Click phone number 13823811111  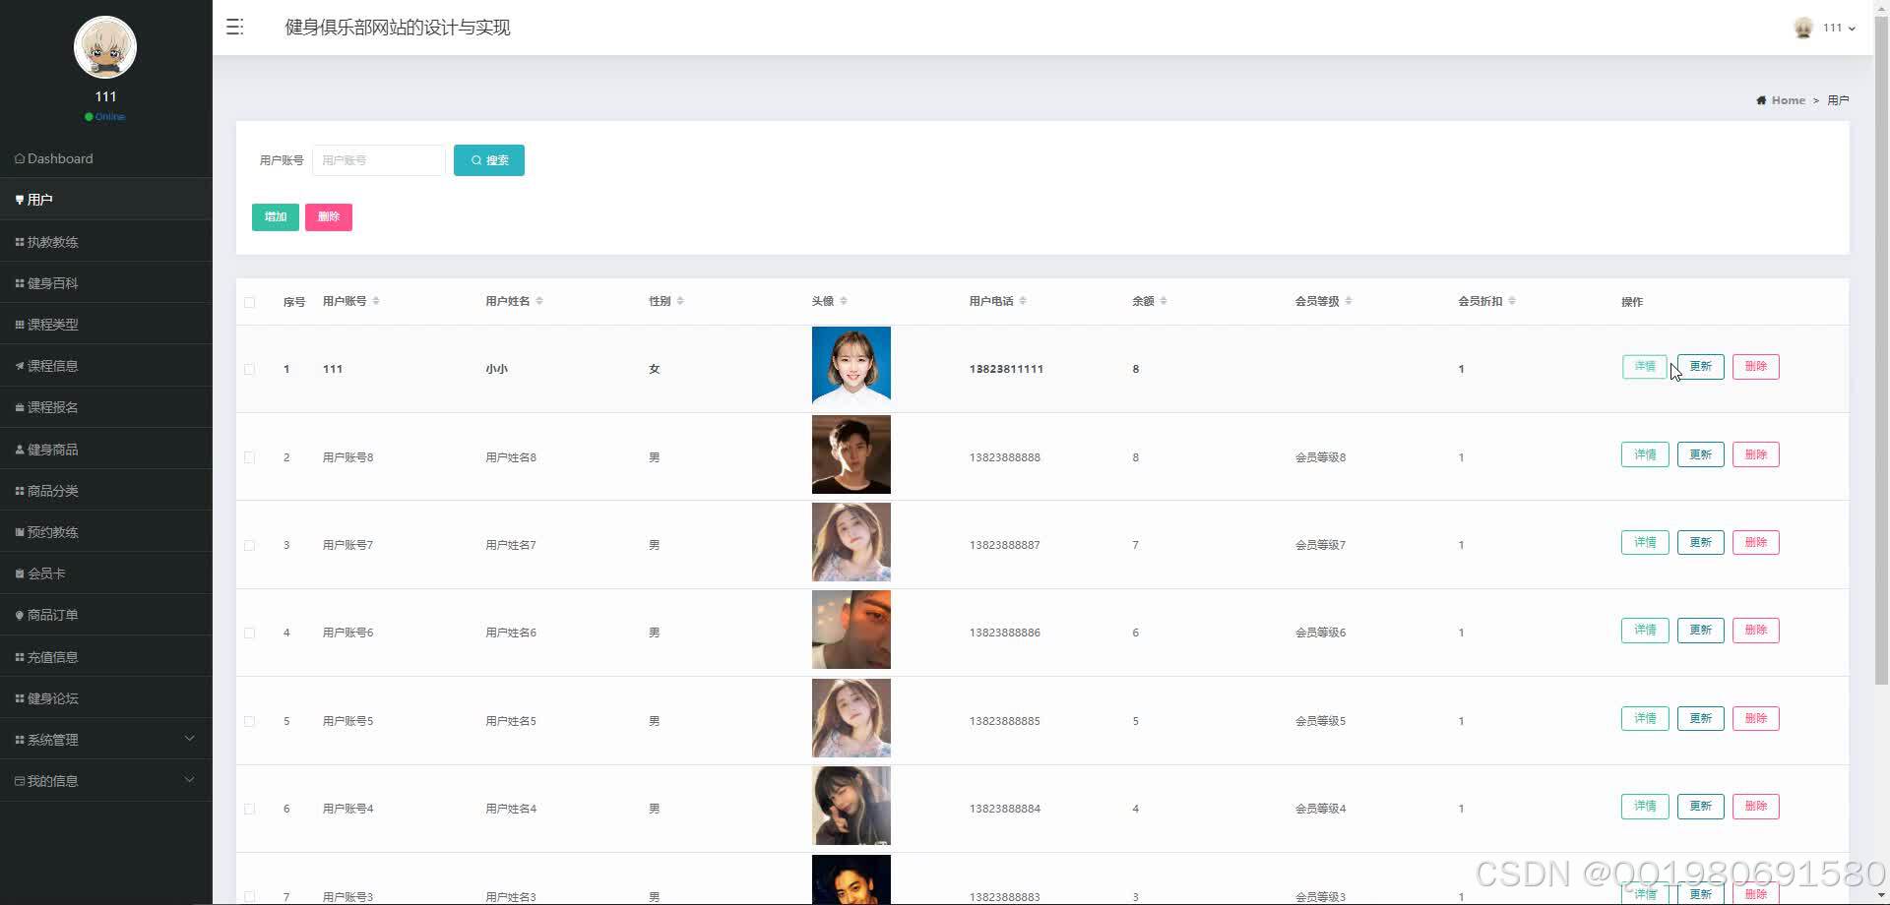1006,369
